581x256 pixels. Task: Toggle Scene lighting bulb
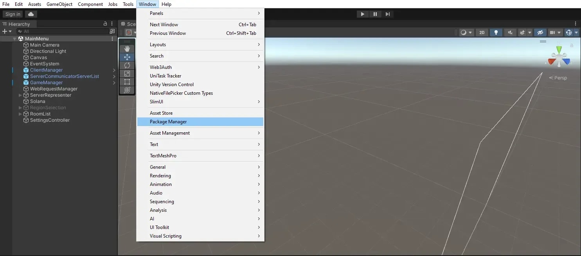pos(496,32)
